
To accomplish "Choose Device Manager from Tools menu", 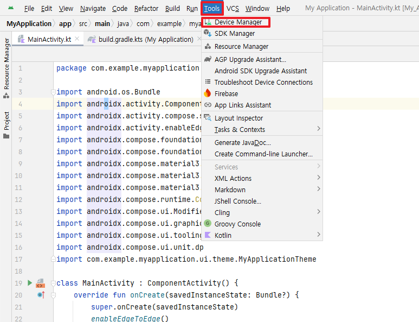I will [x=262, y=22].
